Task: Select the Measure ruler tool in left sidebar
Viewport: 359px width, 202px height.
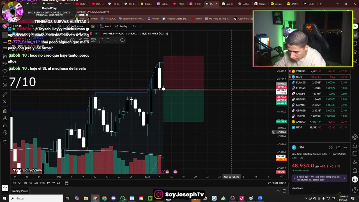Action: pyautogui.click(x=5, y=95)
